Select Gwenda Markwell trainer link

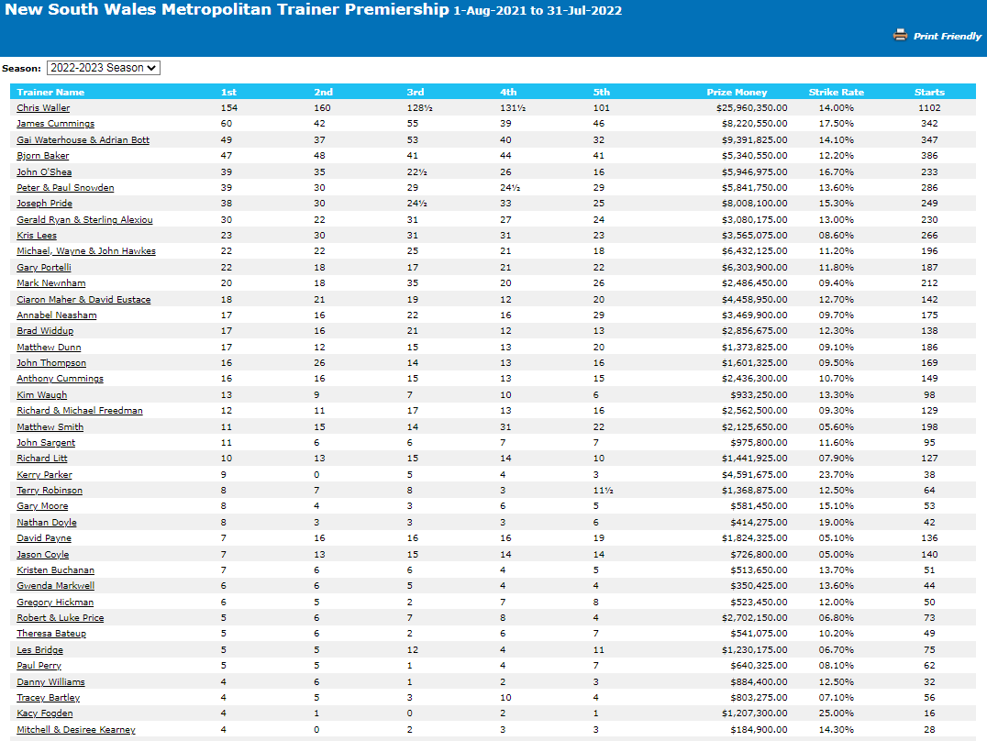pos(55,586)
